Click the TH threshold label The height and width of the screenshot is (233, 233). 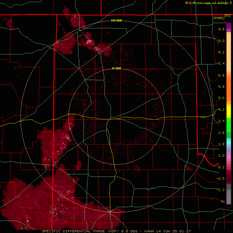[x=222, y=202]
